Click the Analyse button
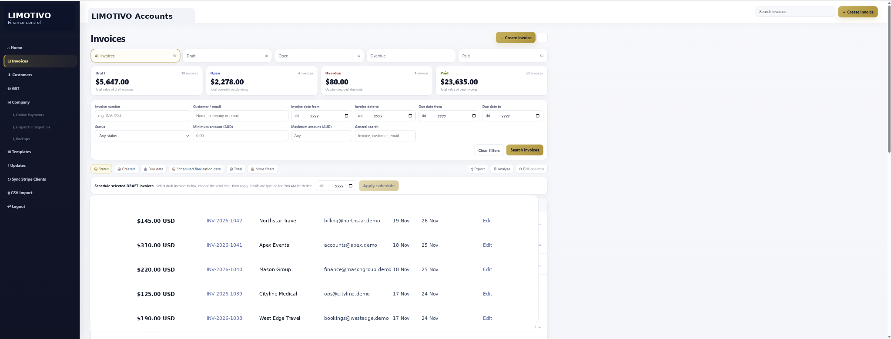The height and width of the screenshot is (339, 891). pyautogui.click(x=502, y=169)
